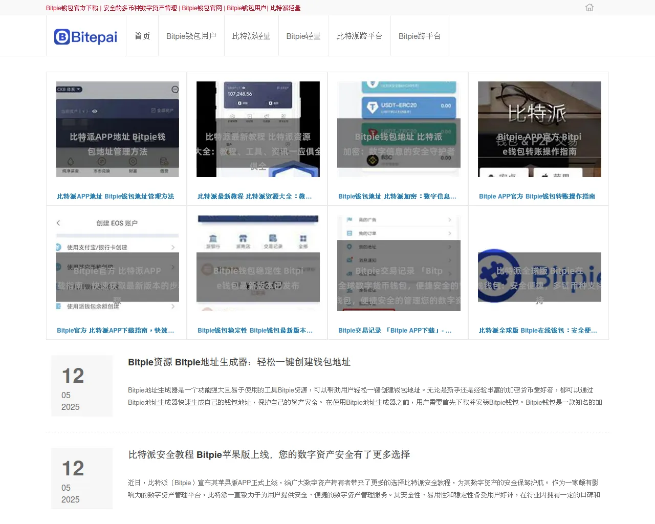Open thumbnail for 比特派APP地址 Bitpie钱包地址管理方法

pyautogui.click(x=117, y=129)
